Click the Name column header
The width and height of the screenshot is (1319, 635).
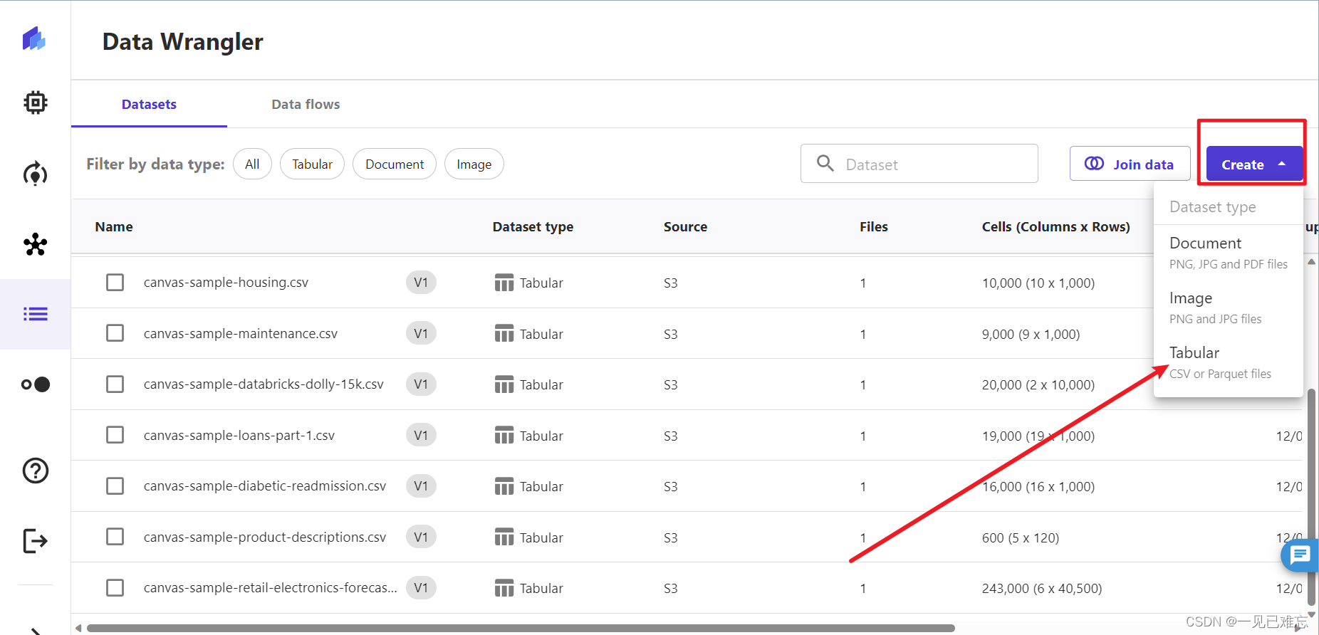pyautogui.click(x=114, y=226)
